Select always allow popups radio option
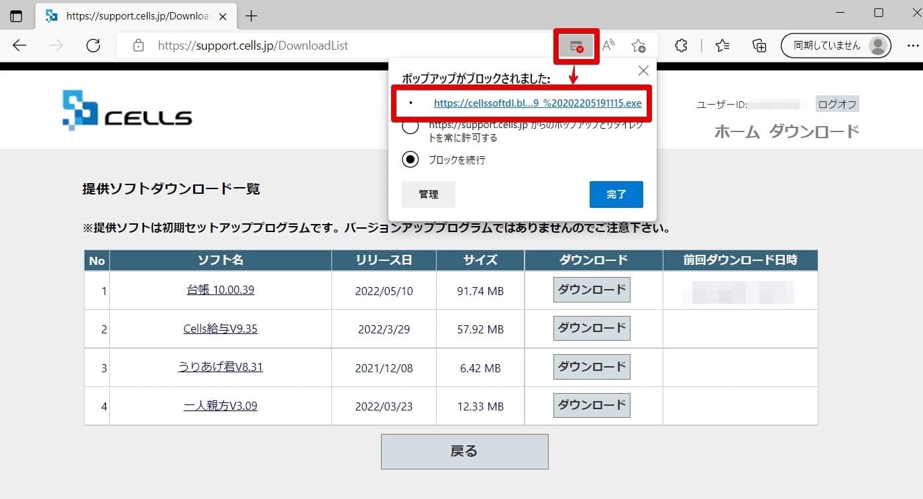The image size is (923, 499). pyautogui.click(x=410, y=126)
